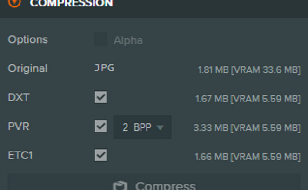Click the DXT format label
Screen dimensions: 308x190
point(19,97)
